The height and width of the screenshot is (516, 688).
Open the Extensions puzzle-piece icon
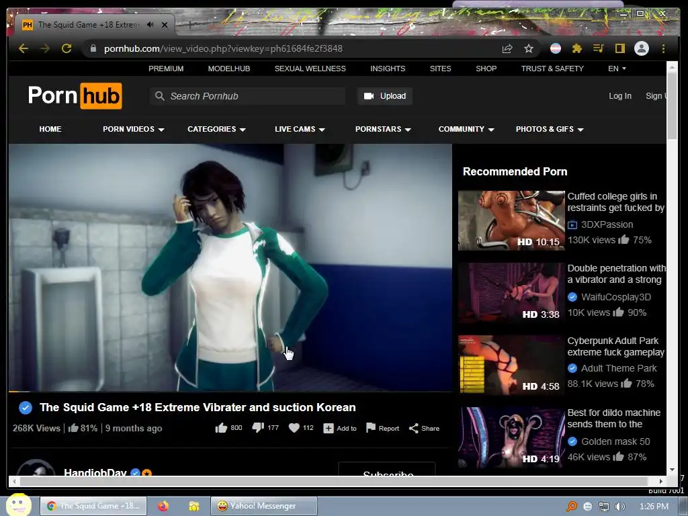coord(577,48)
